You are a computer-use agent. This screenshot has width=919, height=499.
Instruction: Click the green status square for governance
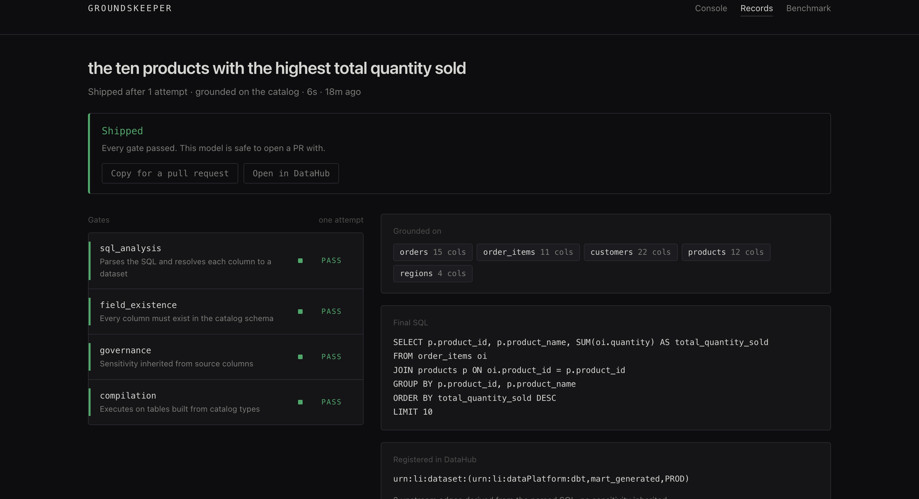click(x=300, y=357)
